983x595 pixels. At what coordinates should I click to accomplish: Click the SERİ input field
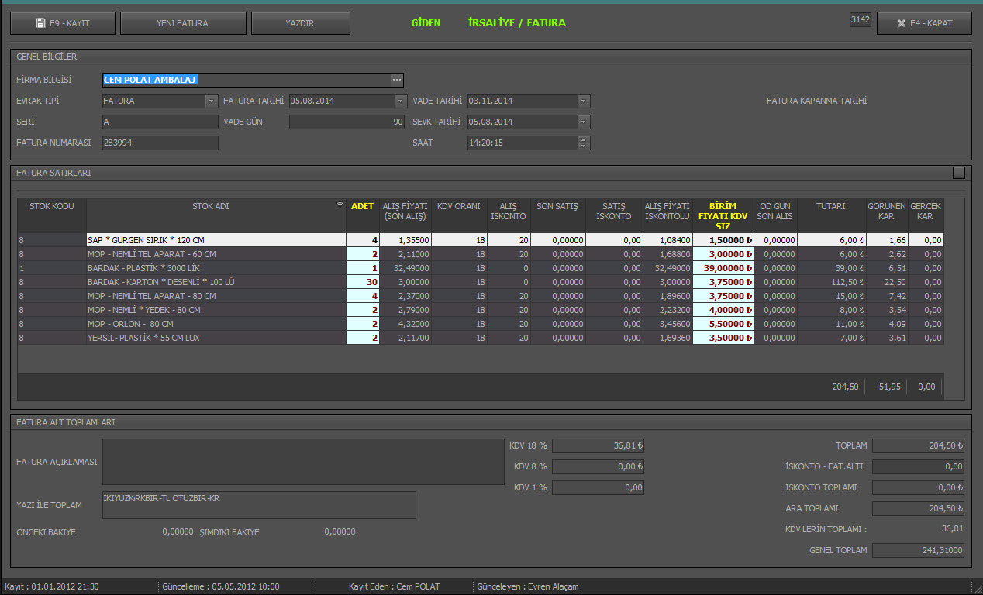[x=160, y=122]
